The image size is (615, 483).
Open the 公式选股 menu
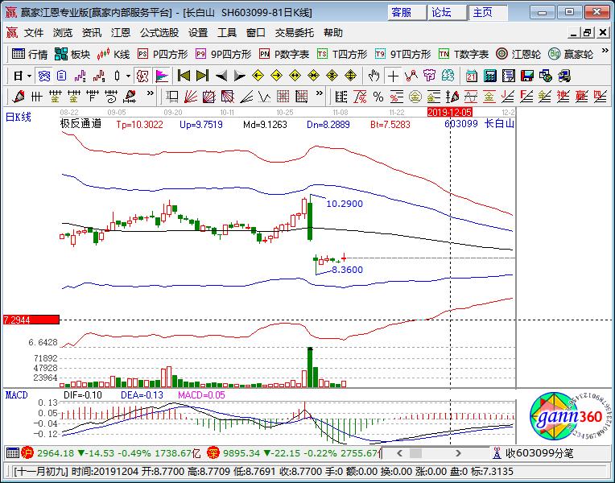159,33
